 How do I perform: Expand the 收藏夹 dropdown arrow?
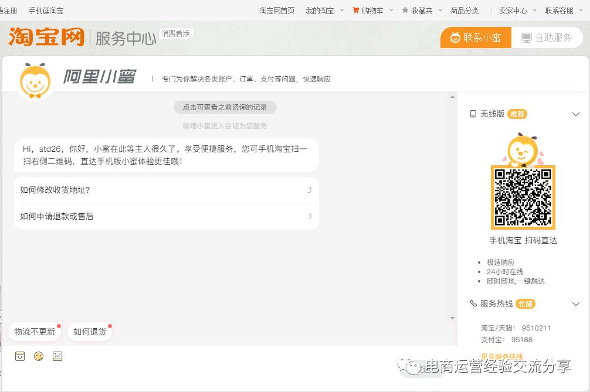(x=440, y=11)
